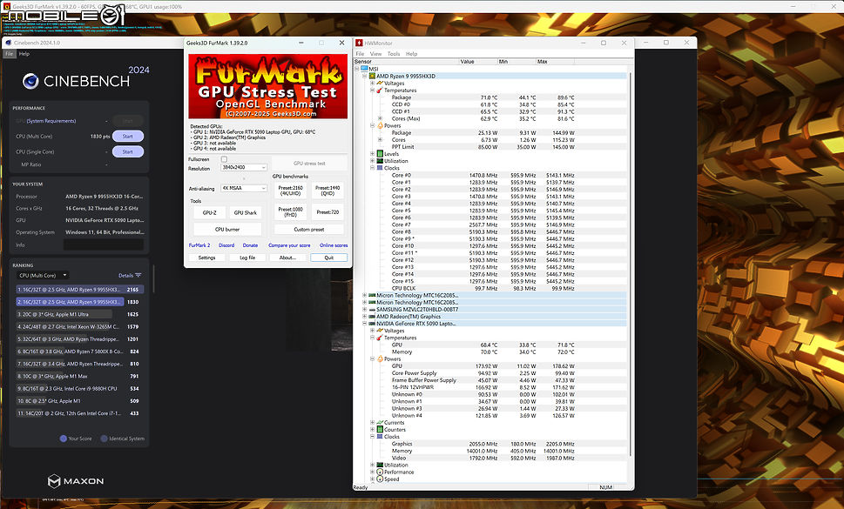Open the Cinebench Help menu
Screen dimensions: 844x509
coord(24,54)
